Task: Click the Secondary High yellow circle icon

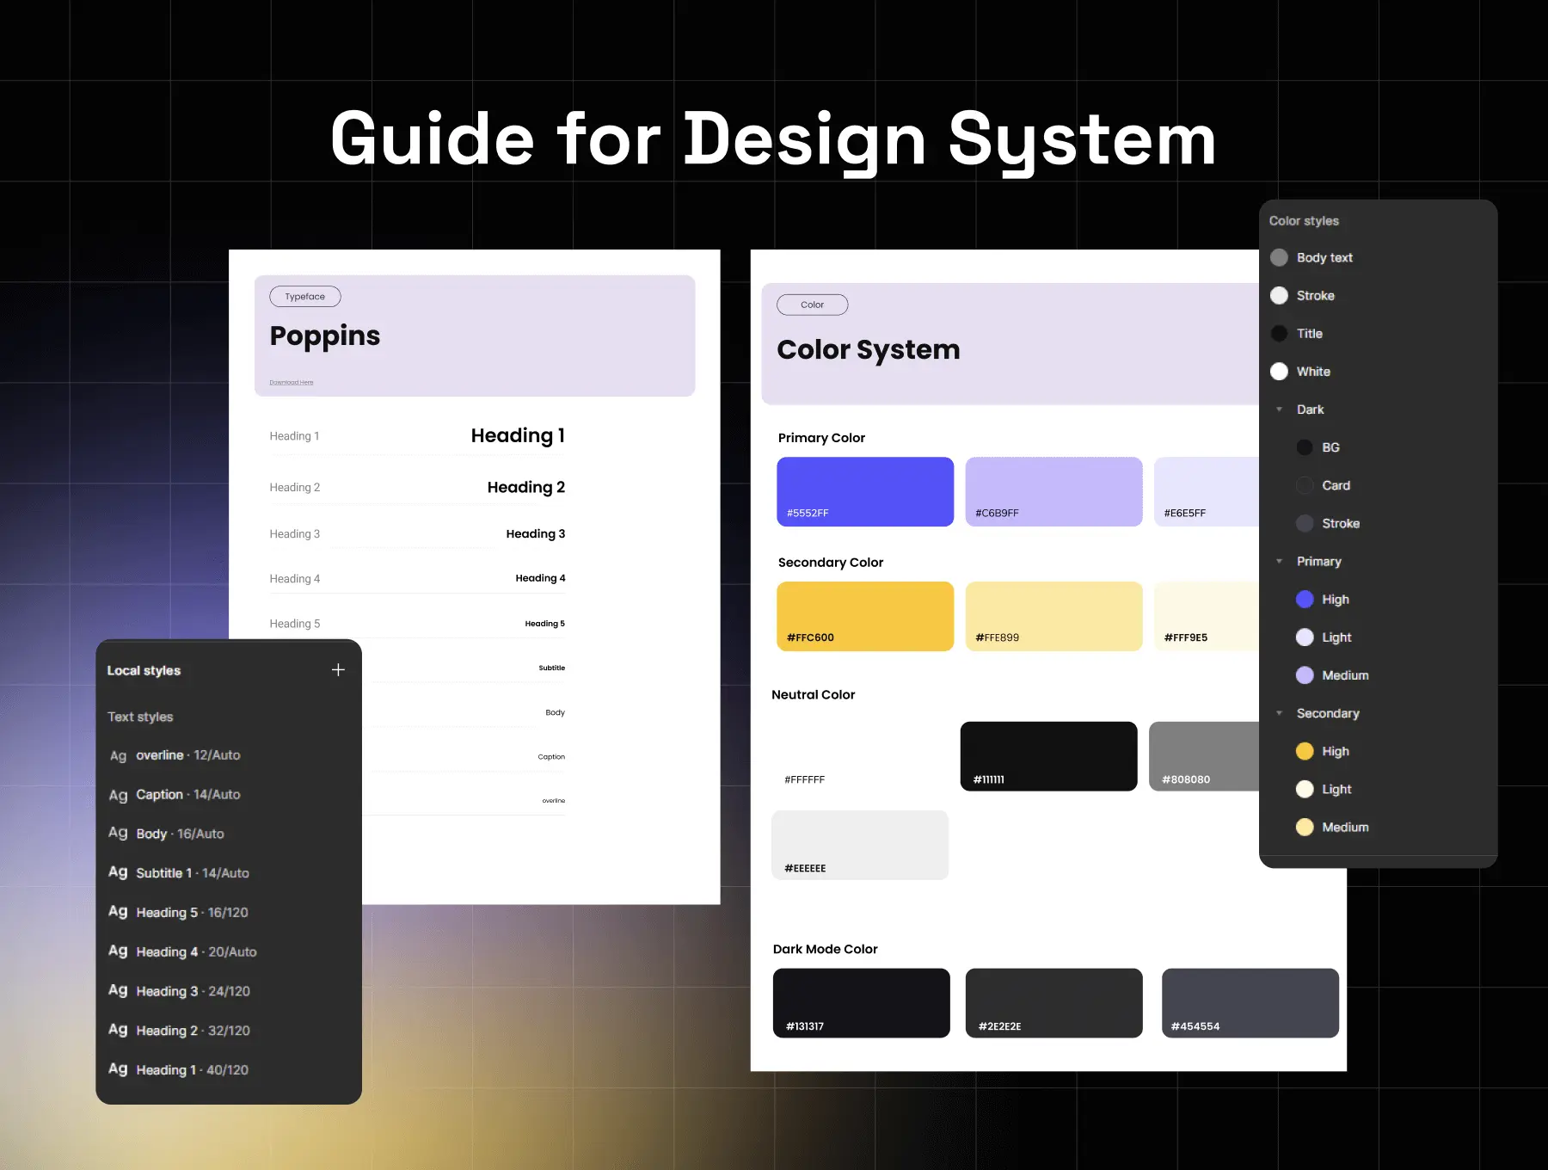Action: (x=1305, y=751)
